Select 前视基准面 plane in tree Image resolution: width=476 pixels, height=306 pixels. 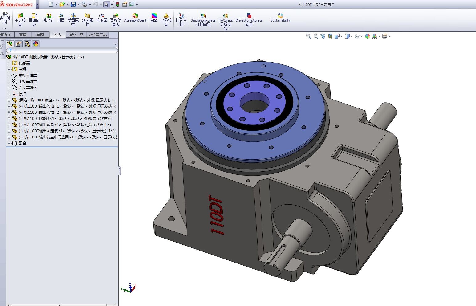pos(28,75)
